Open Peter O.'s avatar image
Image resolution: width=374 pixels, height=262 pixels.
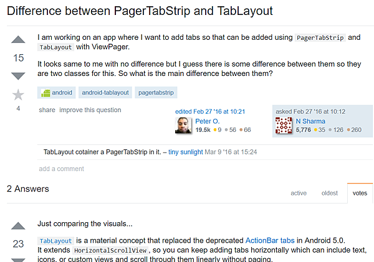tap(184, 126)
